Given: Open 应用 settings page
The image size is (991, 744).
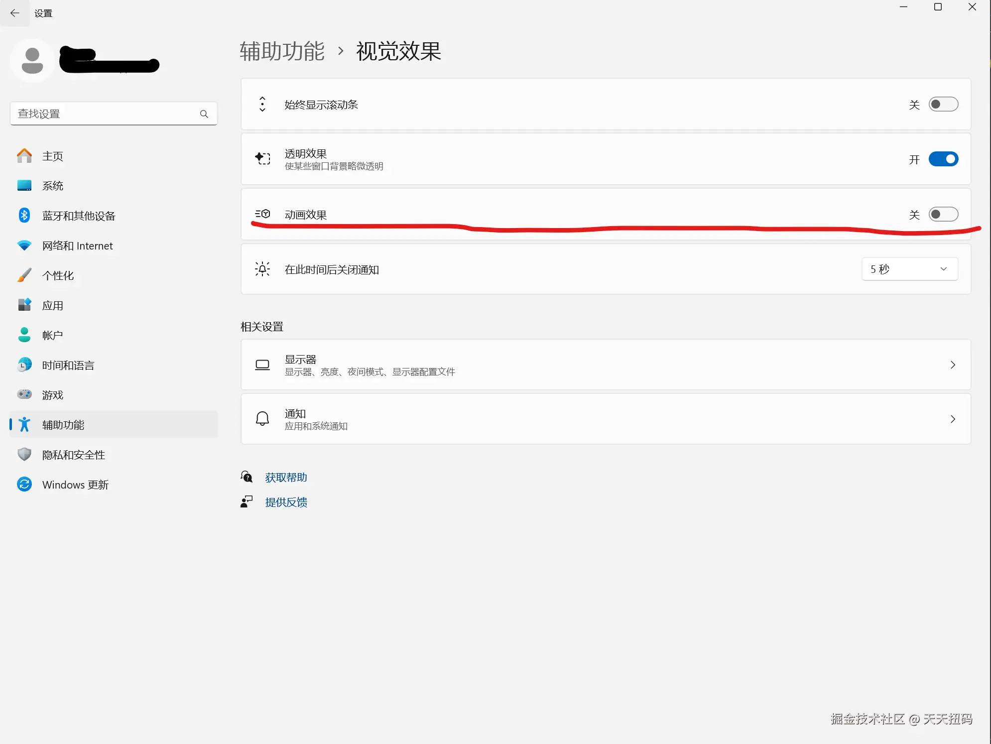Looking at the screenshot, I should click(x=53, y=305).
